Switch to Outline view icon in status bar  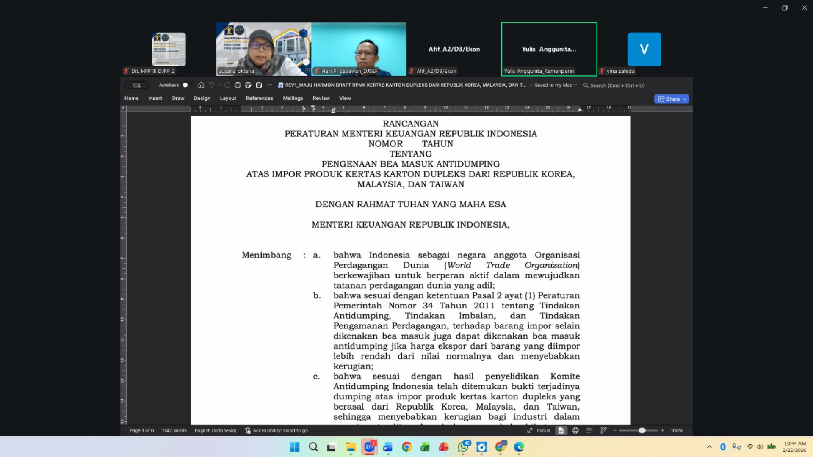[589, 430]
